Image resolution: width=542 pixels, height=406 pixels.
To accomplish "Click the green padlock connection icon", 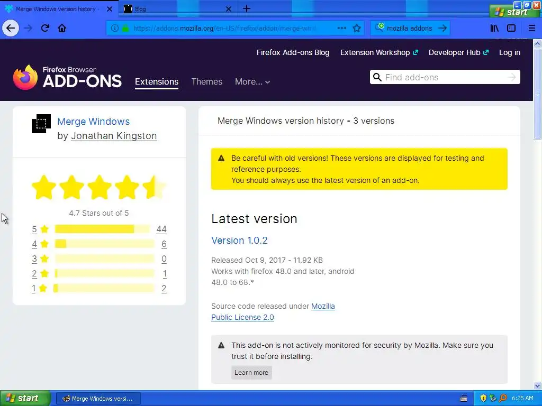I will click(125, 29).
